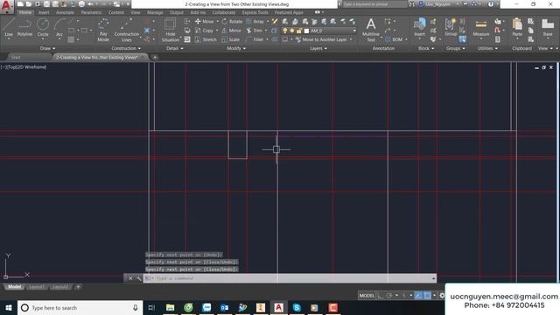The height and width of the screenshot is (315, 560).
Task: Click the Insert block tool
Action: point(419,27)
